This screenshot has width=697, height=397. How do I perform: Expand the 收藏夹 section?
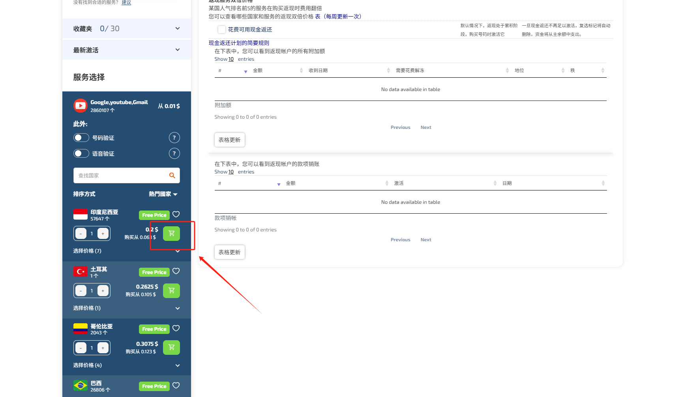[127, 28]
